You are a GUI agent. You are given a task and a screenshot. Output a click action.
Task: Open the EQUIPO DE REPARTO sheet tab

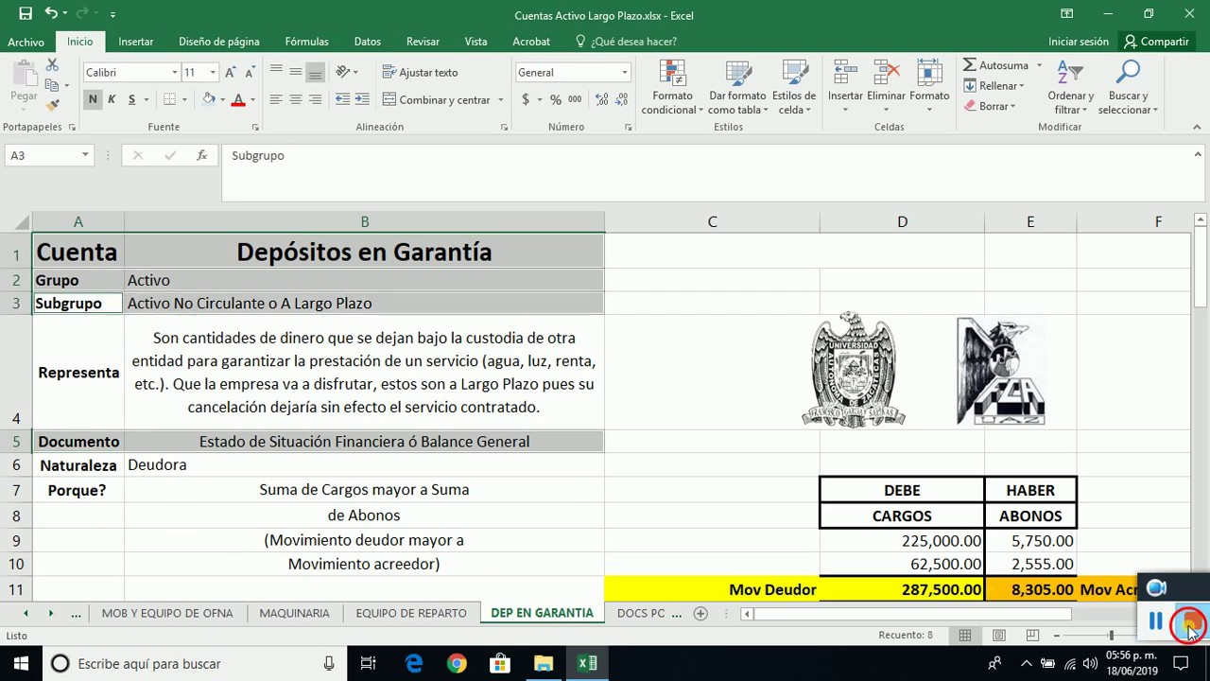[411, 613]
